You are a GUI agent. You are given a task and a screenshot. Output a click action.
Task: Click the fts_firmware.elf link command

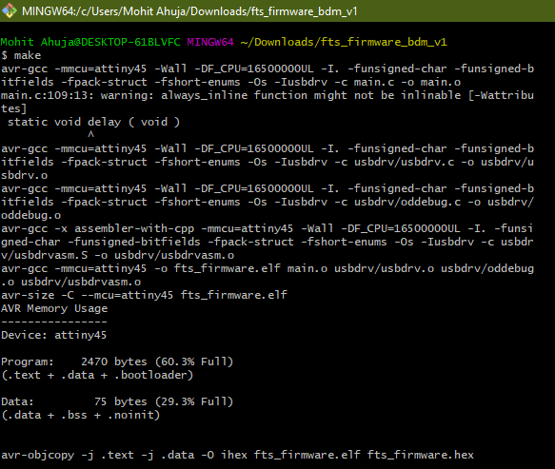(268, 275)
